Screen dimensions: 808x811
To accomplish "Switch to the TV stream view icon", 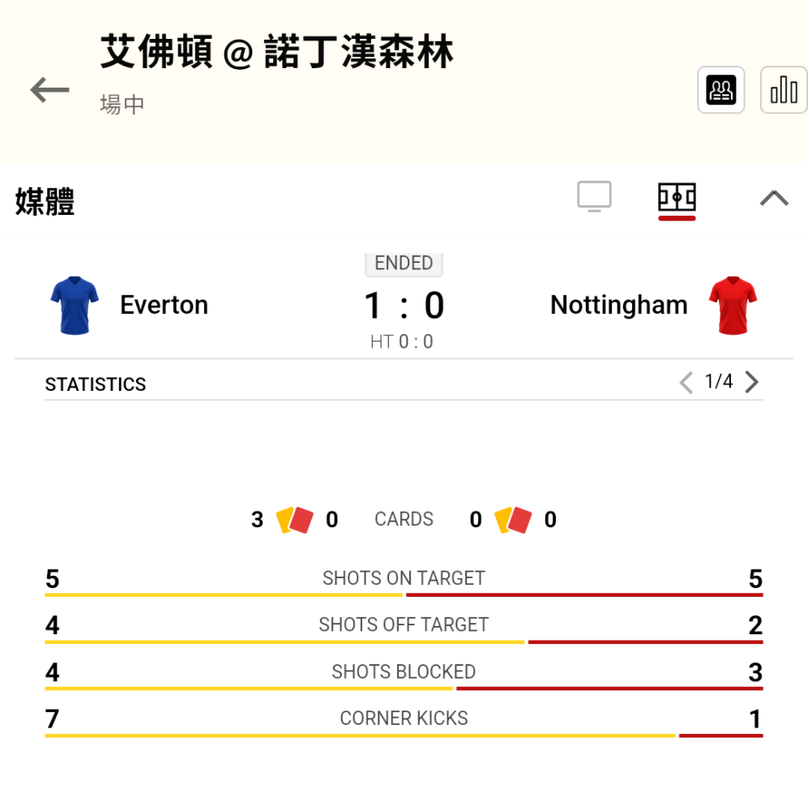I will tap(594, 196).
